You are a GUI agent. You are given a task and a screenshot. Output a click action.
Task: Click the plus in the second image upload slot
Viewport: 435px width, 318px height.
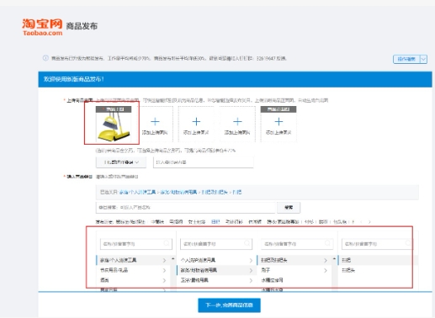coord(155,121)
